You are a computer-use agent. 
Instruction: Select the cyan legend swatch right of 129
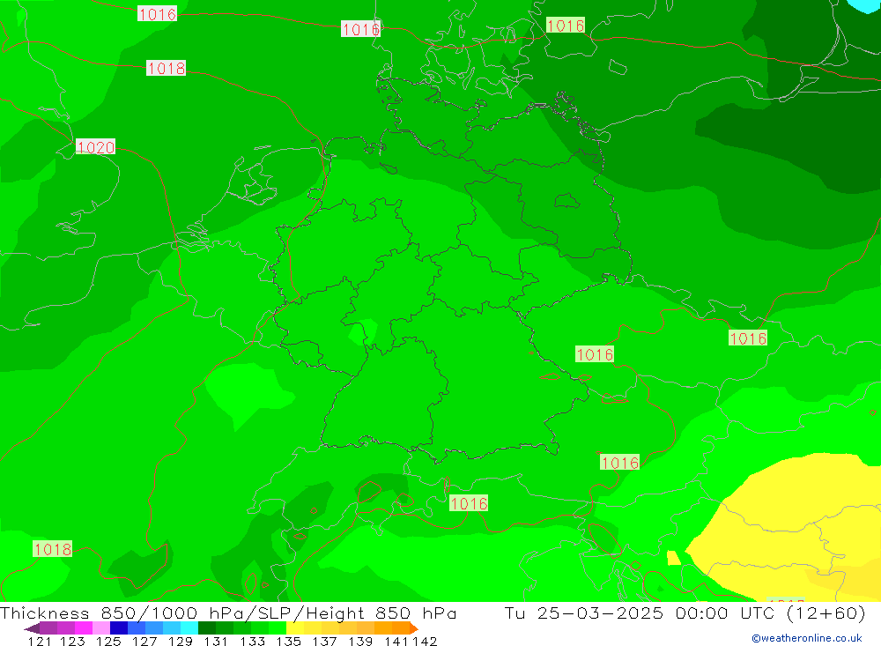click(x=189, y=628)
